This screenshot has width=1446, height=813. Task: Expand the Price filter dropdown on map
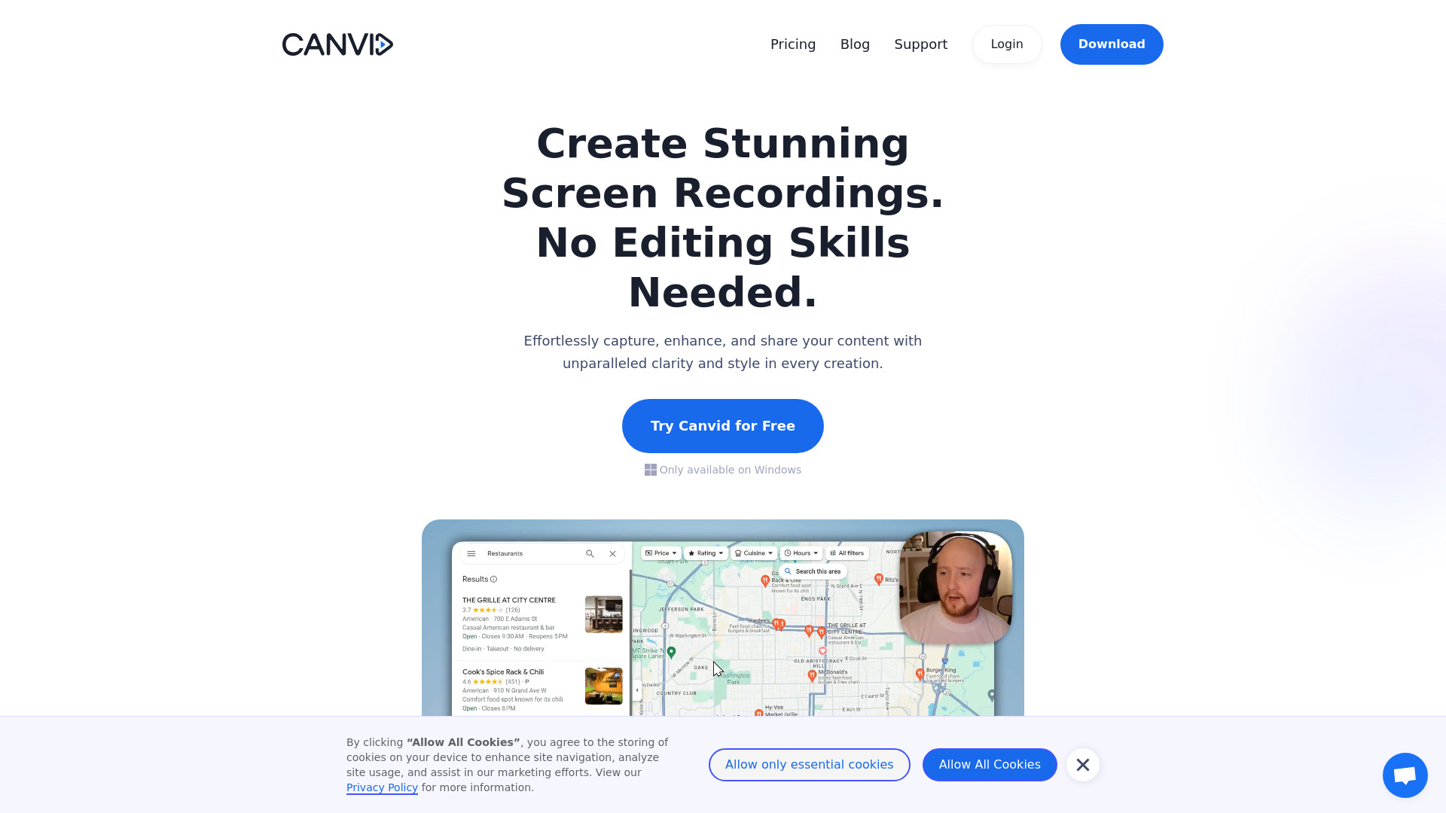[660, 553]
